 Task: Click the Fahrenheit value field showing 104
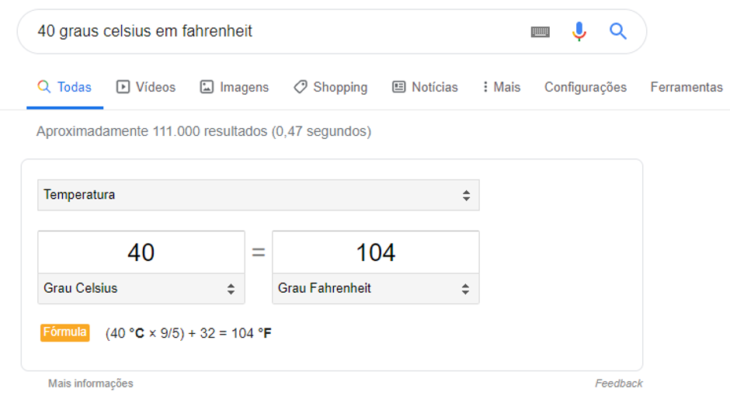tap(375, 252)
